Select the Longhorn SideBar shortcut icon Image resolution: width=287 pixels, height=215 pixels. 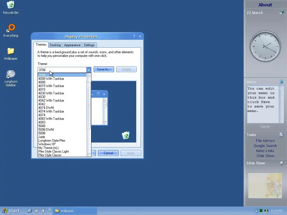tap(11, 78)
